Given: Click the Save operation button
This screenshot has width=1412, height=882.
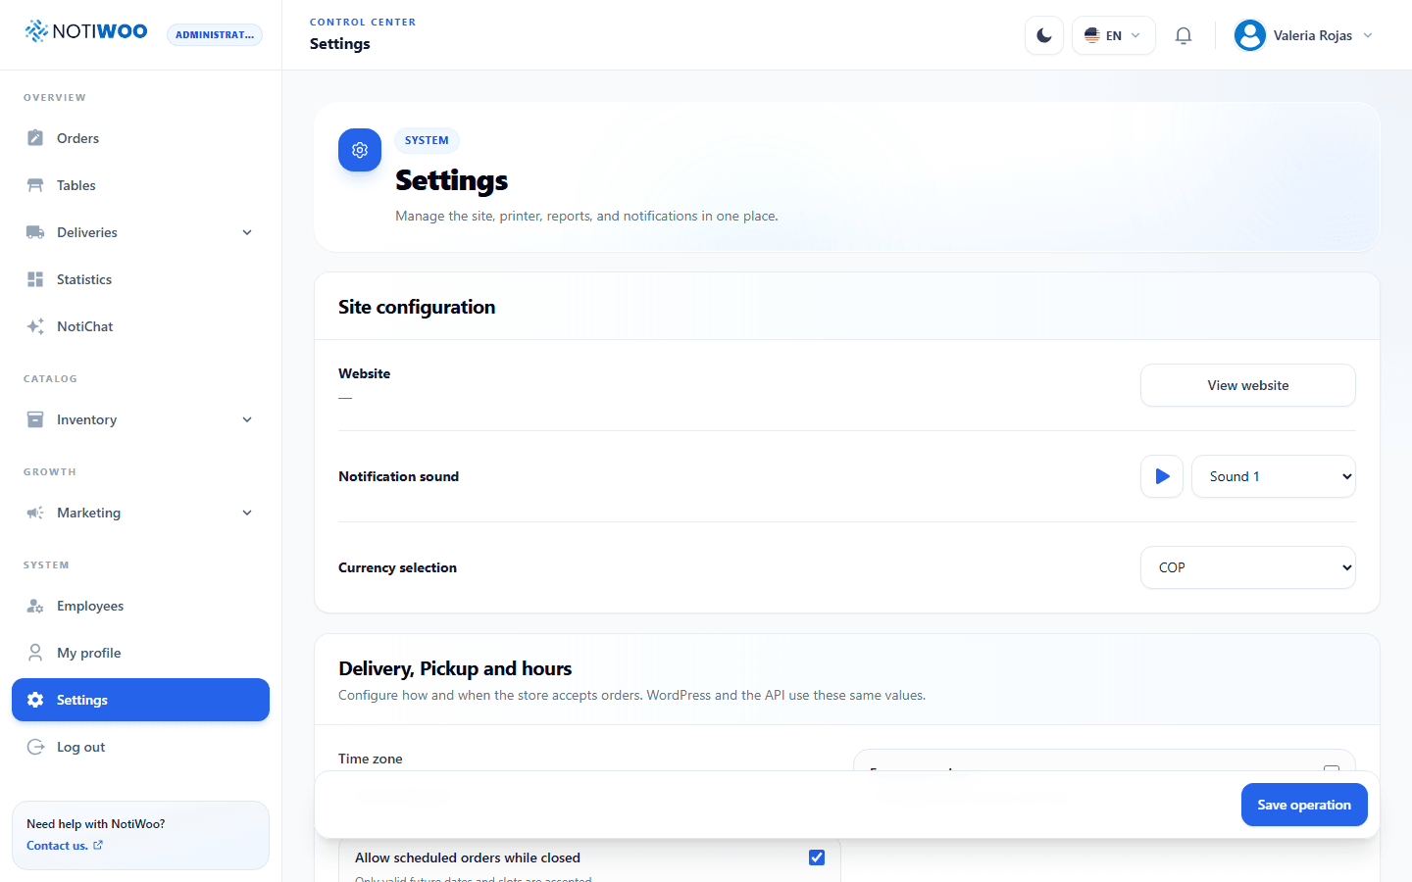Looking at the screenshot, I should [x=1304, y=805].
